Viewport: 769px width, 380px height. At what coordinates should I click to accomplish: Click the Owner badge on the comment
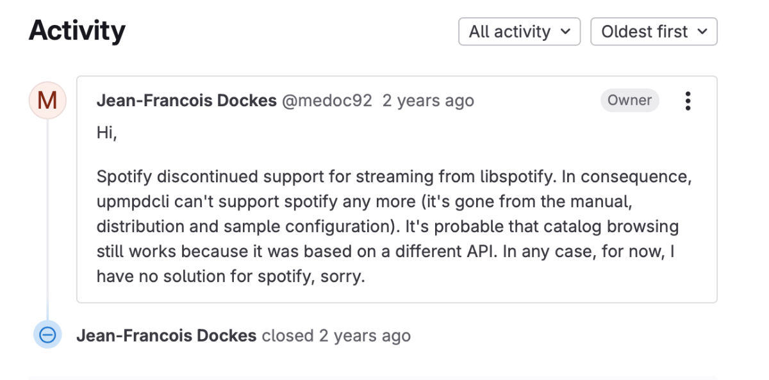click(x=629, y=100)
